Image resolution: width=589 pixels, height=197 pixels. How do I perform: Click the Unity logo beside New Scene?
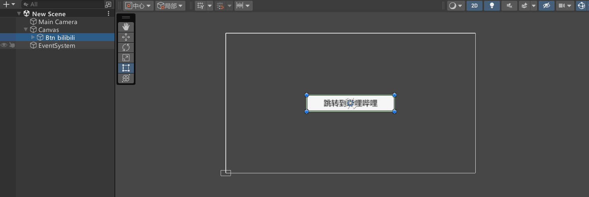coord(27,13)
